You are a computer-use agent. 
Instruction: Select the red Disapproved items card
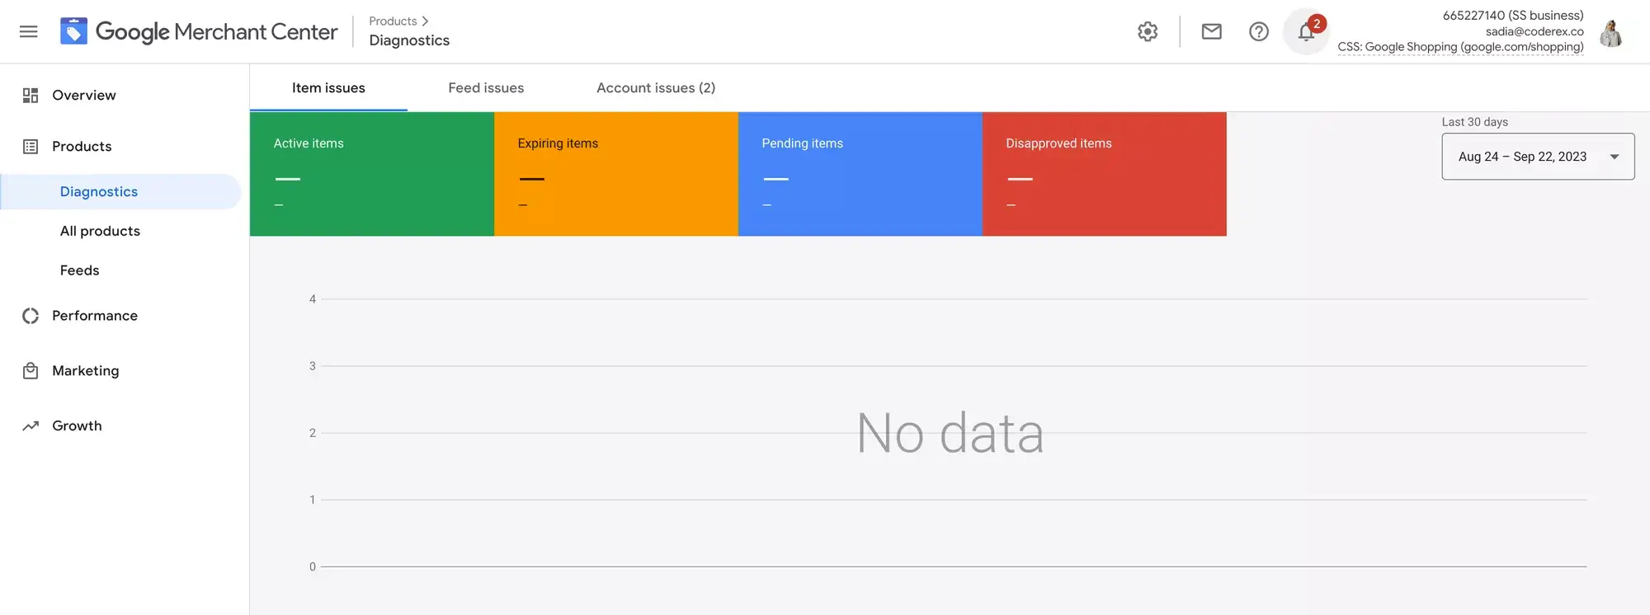pos(1105,174)
